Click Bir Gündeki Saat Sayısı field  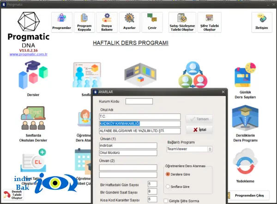[152, 192]
